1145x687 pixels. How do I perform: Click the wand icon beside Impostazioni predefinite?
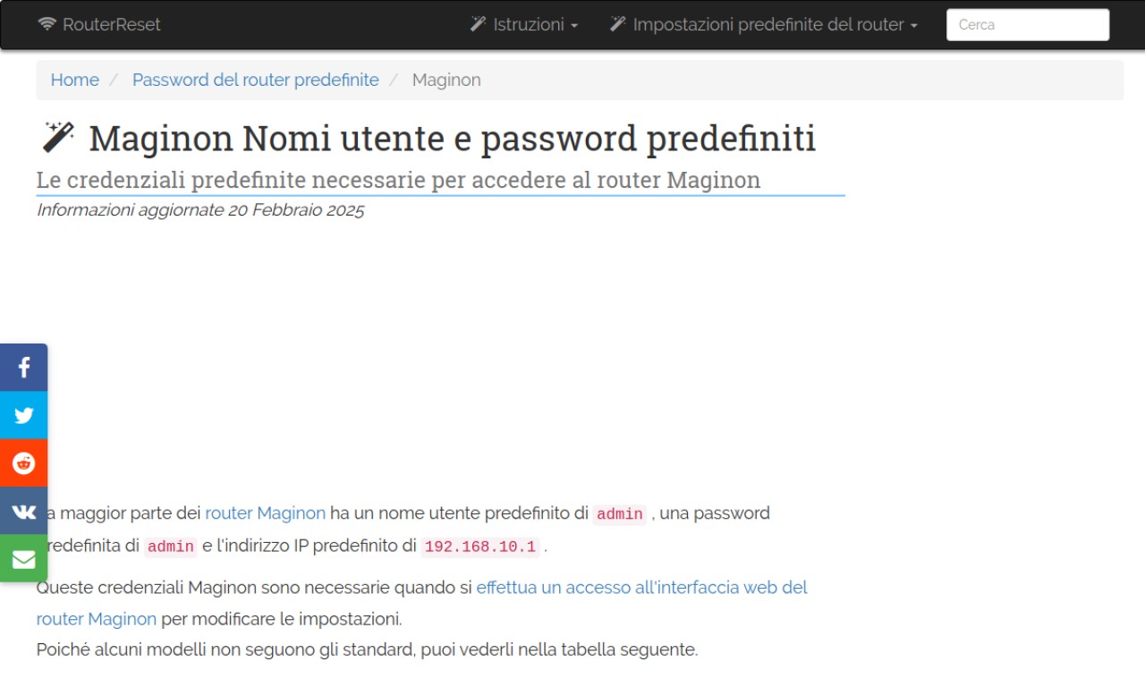pyautogui.click(x=618, y=24)
